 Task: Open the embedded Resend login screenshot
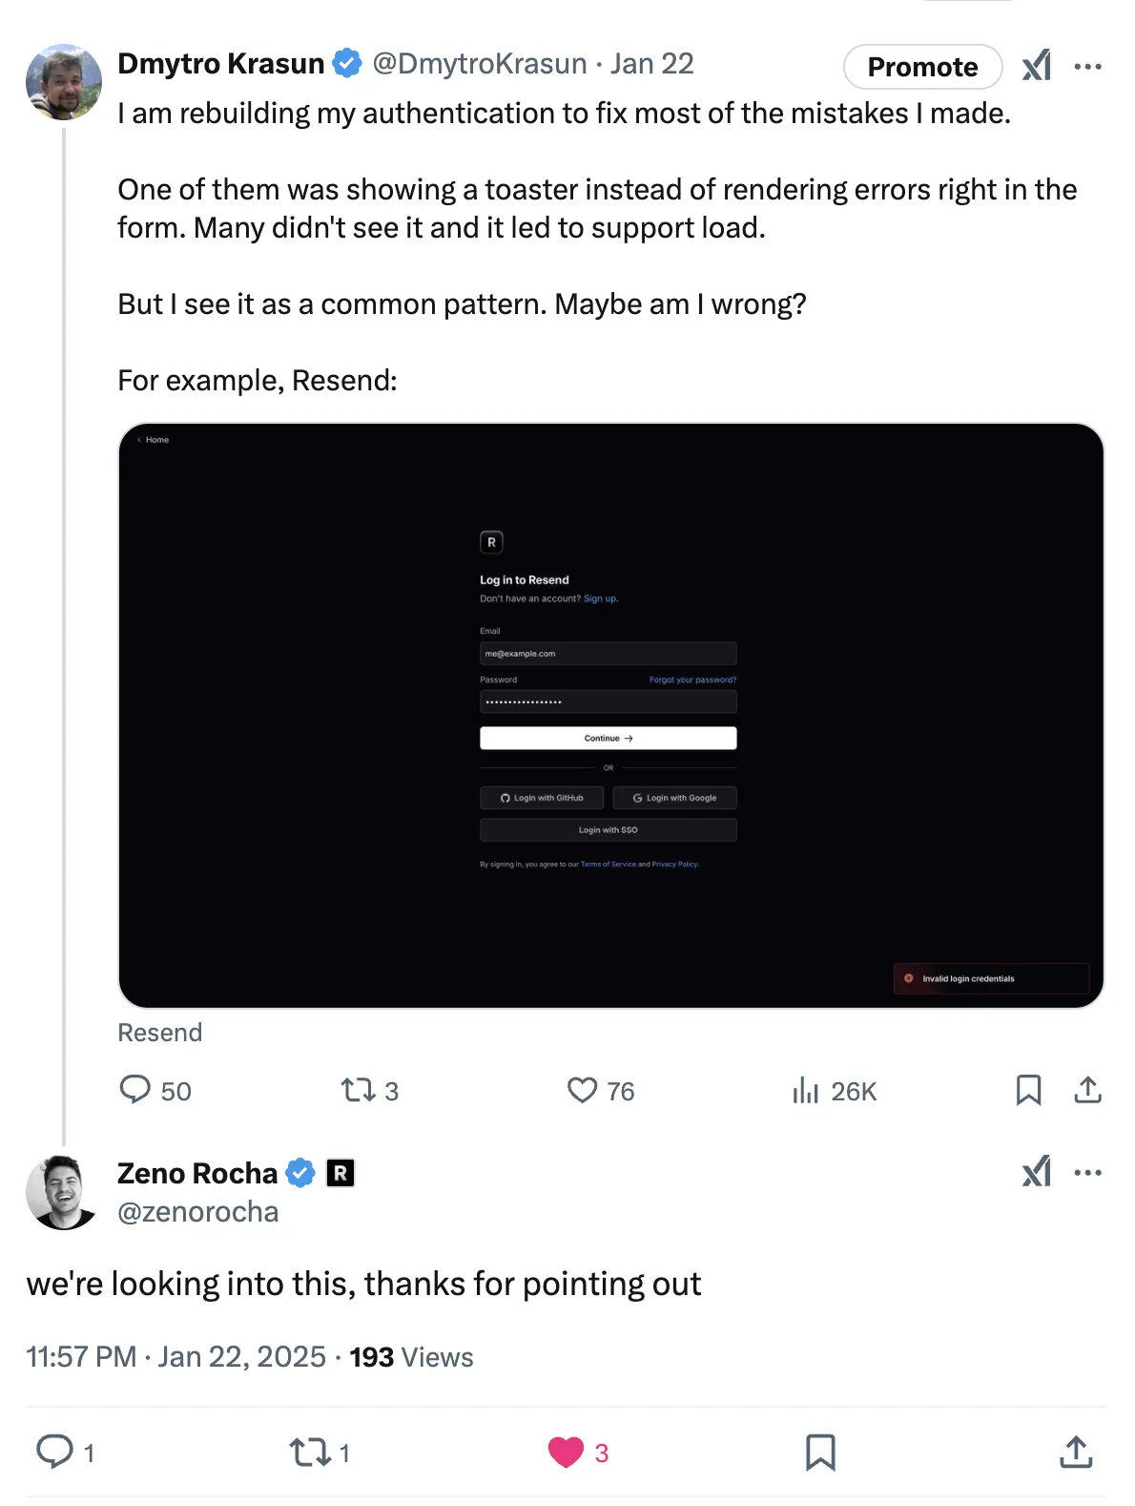click(x=610, y=714)
